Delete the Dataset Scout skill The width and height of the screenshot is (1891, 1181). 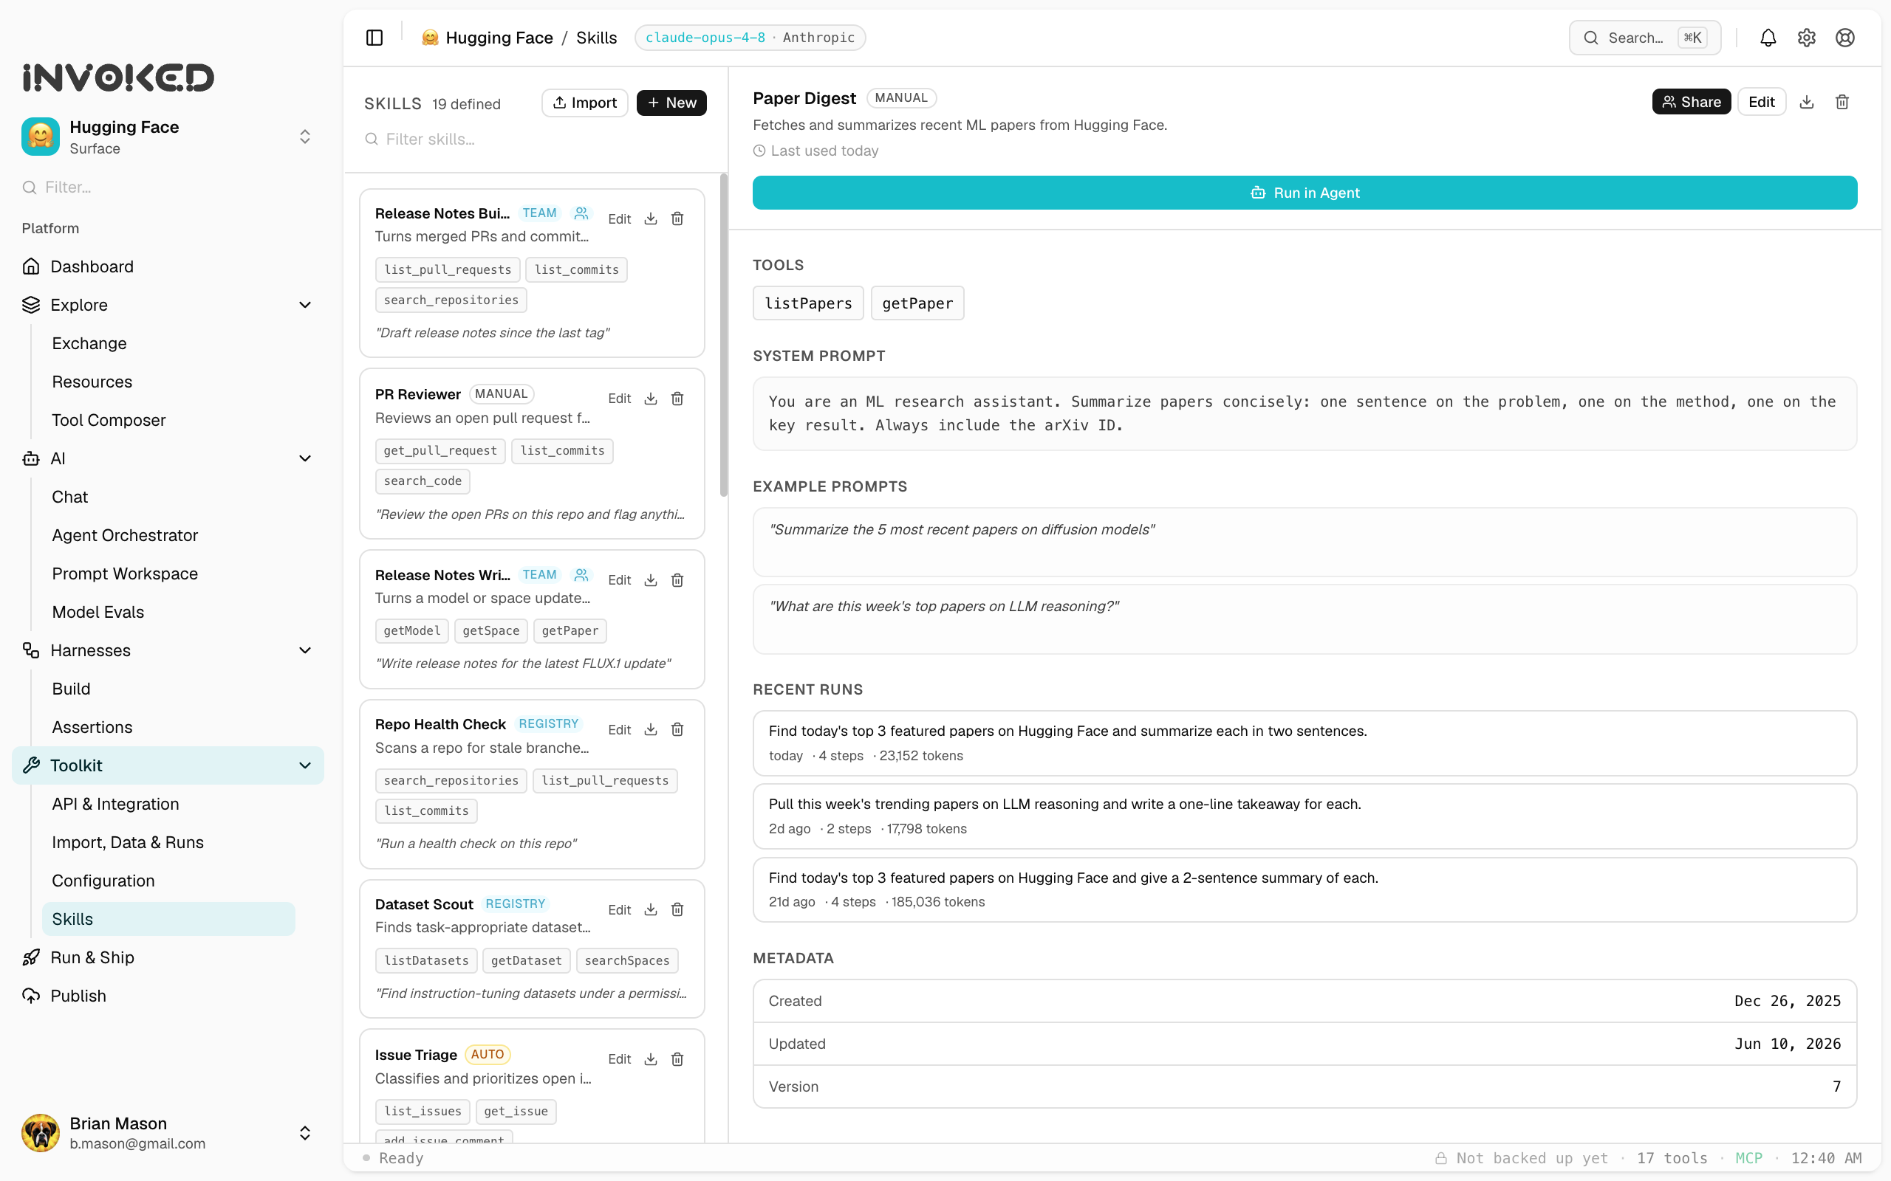pyautogui.click(x=677, y=909)
